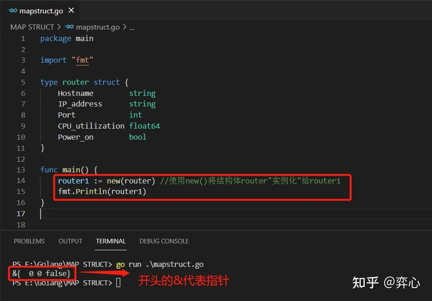Close the mapstruct.go editor tab

click(71, 11)
